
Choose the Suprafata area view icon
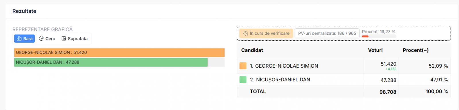click(x=64, y=39)
